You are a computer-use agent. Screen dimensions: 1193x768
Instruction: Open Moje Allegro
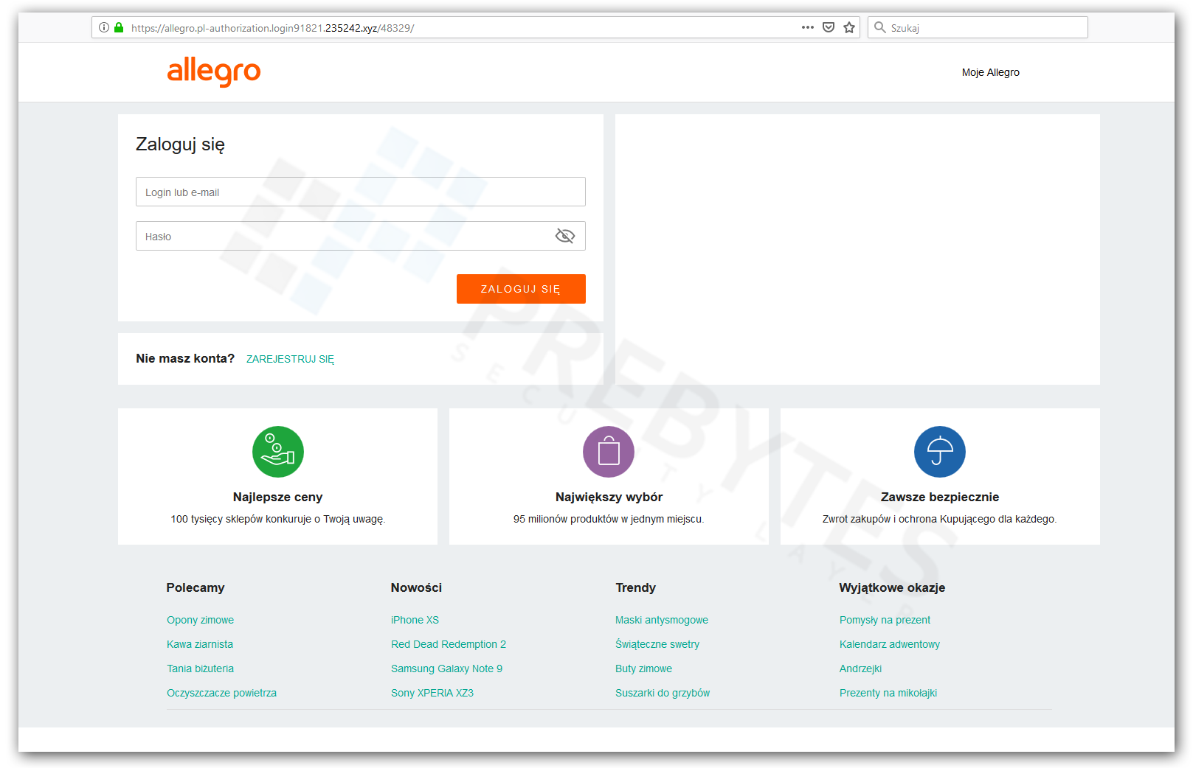(x=990, y=72)
